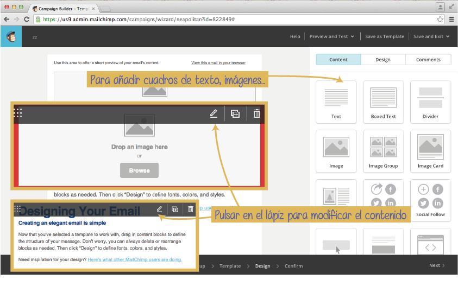The height and width of the screenshot is (292, 458).
Task: Select the Code content block
Action: click(x=430, y=242)
